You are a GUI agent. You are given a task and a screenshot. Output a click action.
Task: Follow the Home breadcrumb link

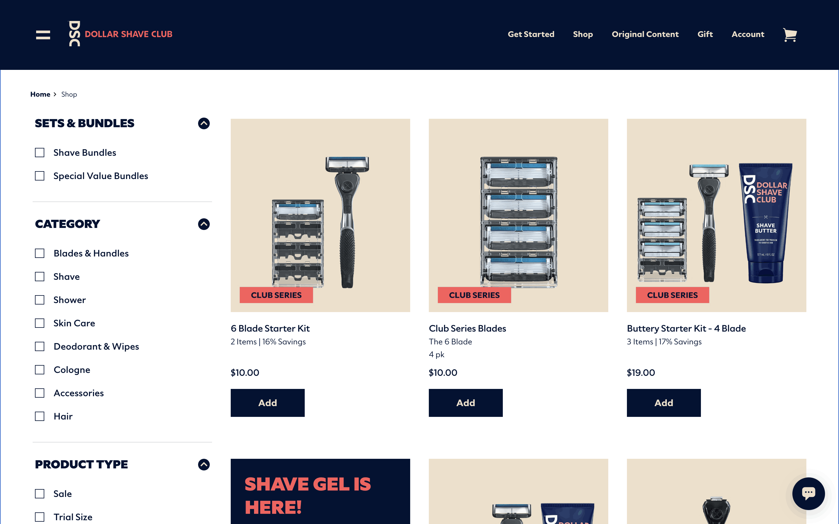click(x=40, y=94)
